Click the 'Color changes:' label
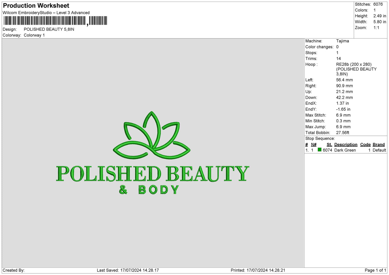The height and width of the screenshot is (275, 389). 319,47
